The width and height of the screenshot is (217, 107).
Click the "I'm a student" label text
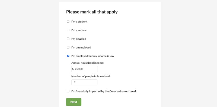coord(79,22)
